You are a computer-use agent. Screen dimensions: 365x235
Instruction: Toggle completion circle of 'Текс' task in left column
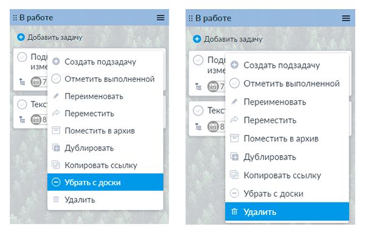tap(22, 104)
